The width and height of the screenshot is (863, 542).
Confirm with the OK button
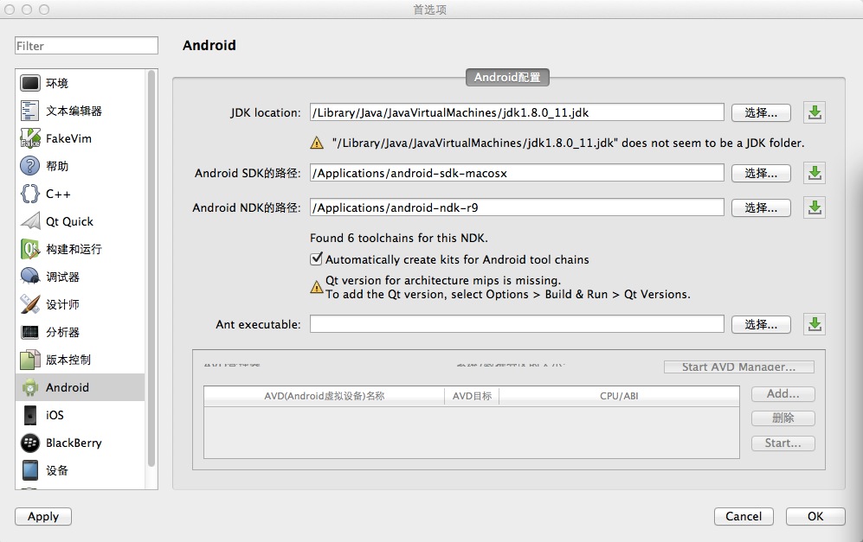[x=815, y=516]
